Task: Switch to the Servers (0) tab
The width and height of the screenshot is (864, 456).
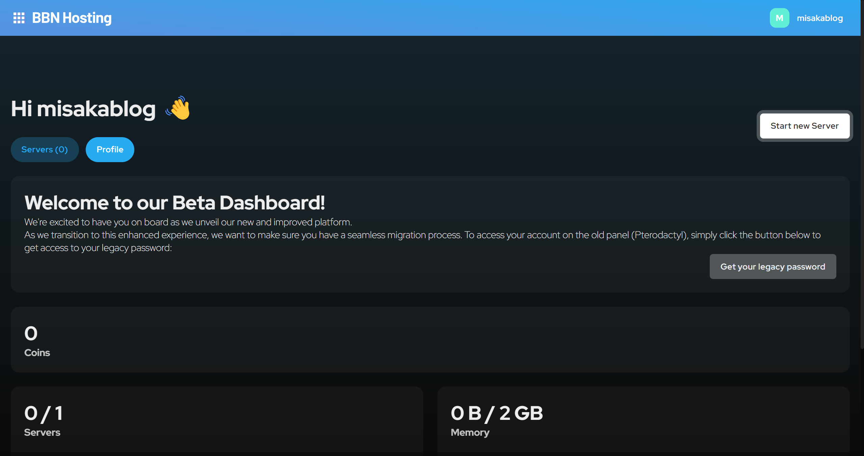Action: [x=45, y=150]
